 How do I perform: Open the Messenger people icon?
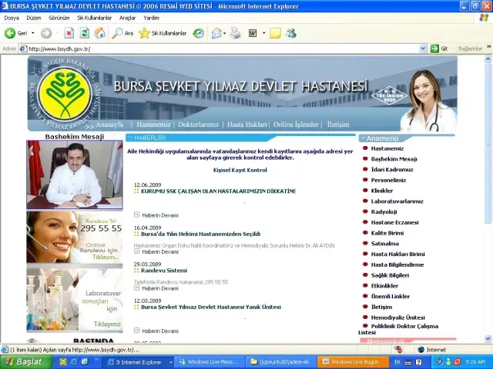pyautogui.click(x=291, y=33)
